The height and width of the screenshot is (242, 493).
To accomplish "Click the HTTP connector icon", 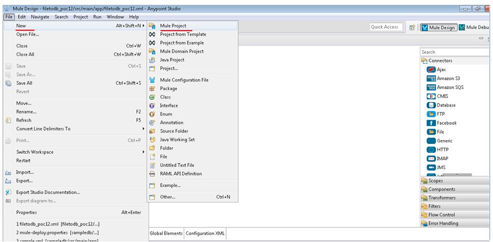I will tap(431, 149).
